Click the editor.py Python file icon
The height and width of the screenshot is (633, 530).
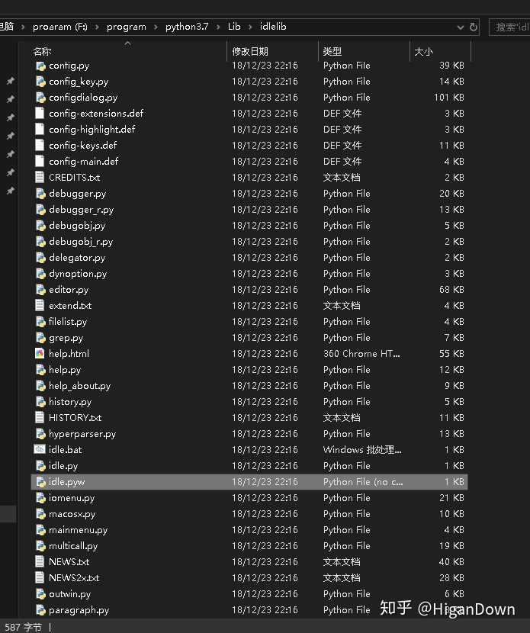click(x=40, y=290)
